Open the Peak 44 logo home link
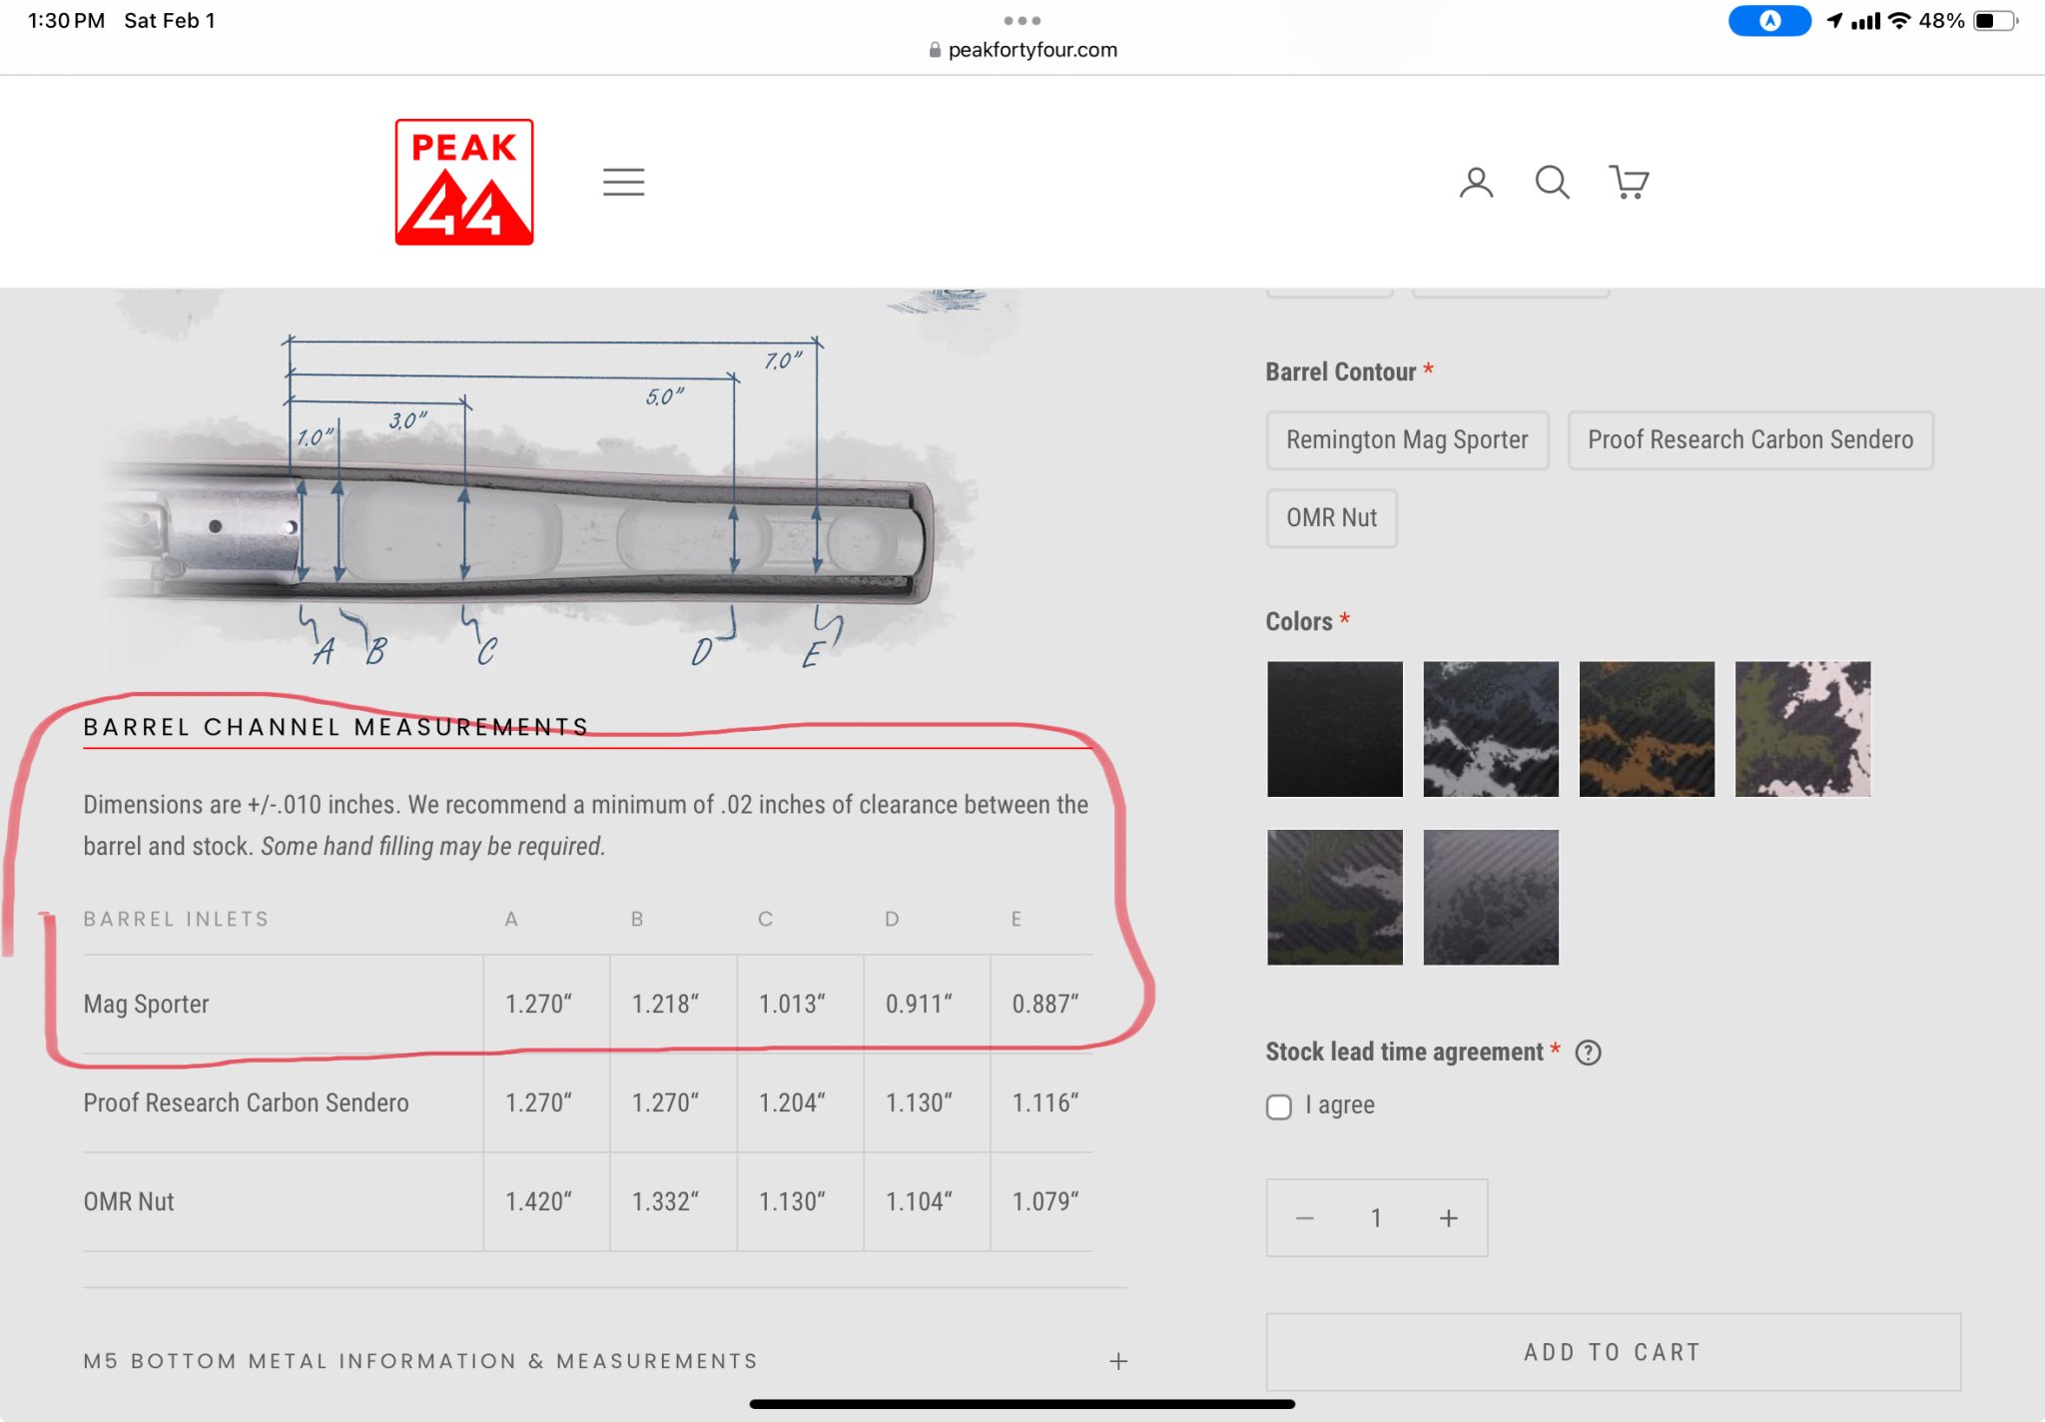2045x1422 pixels. (464, 182)
